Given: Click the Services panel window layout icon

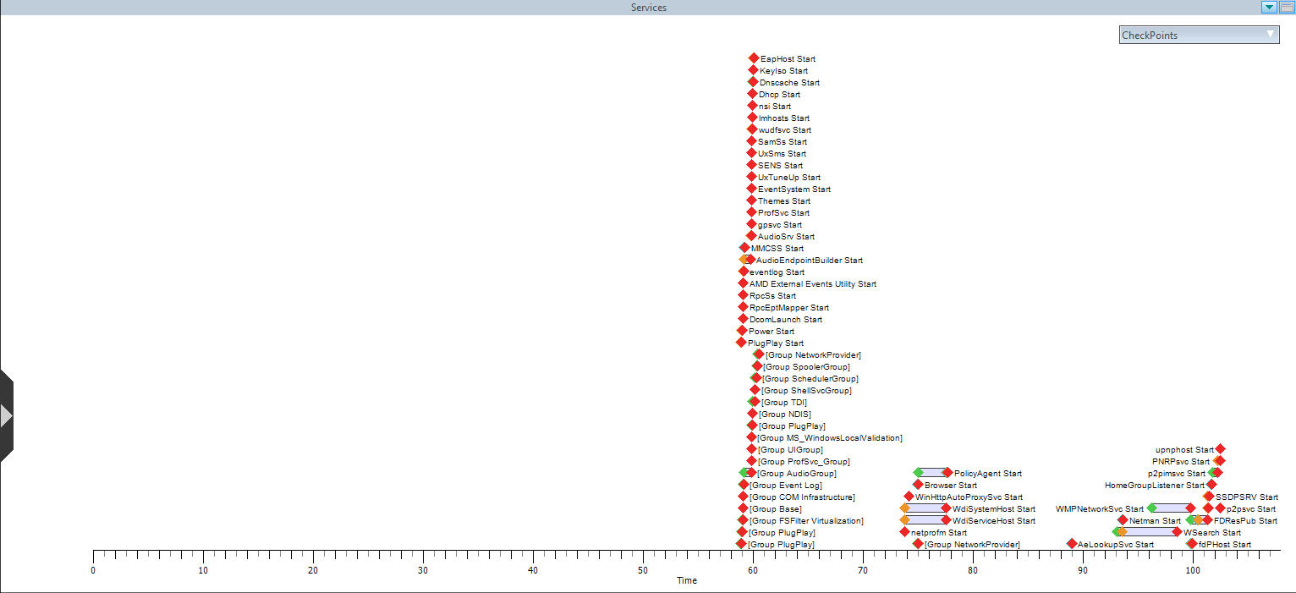Looking at the screenshot, I should point(1286,7).
